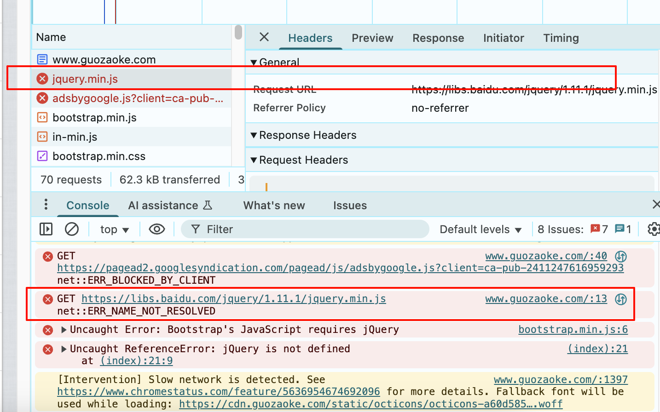This screenshot has height=412, width=660.
Task: Collapse the Response Headers section
Action: (x=254, y=135)
